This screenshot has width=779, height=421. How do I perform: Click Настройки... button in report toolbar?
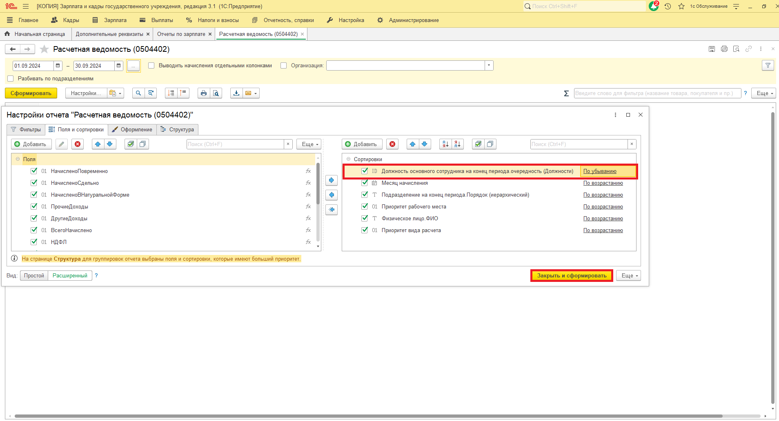coord(86,93)
